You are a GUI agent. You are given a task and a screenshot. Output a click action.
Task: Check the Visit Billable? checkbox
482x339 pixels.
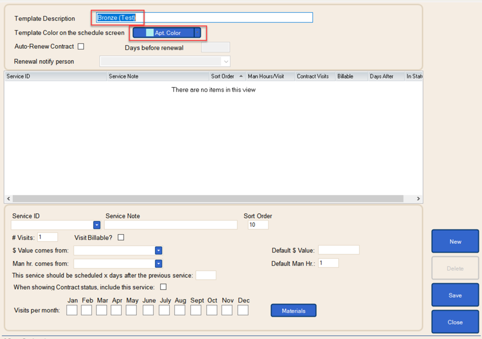click(x=120, y=237)
